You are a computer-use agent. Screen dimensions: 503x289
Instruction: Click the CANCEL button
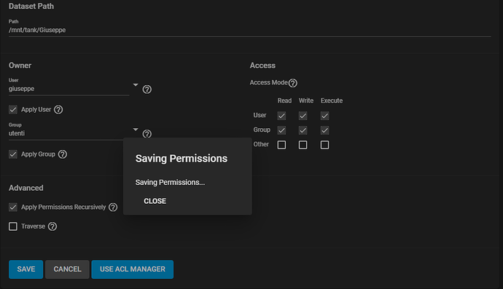pos(67,269)
